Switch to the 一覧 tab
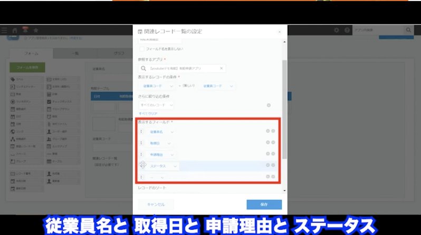Viewport: 421px width, 235px height. tap(75, 53)
